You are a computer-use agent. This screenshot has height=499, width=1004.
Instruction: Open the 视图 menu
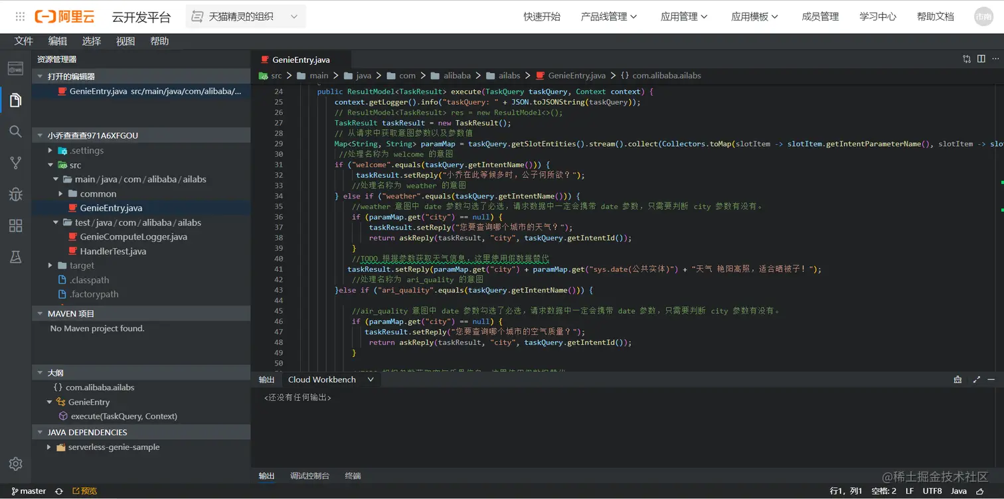point(126,41)
